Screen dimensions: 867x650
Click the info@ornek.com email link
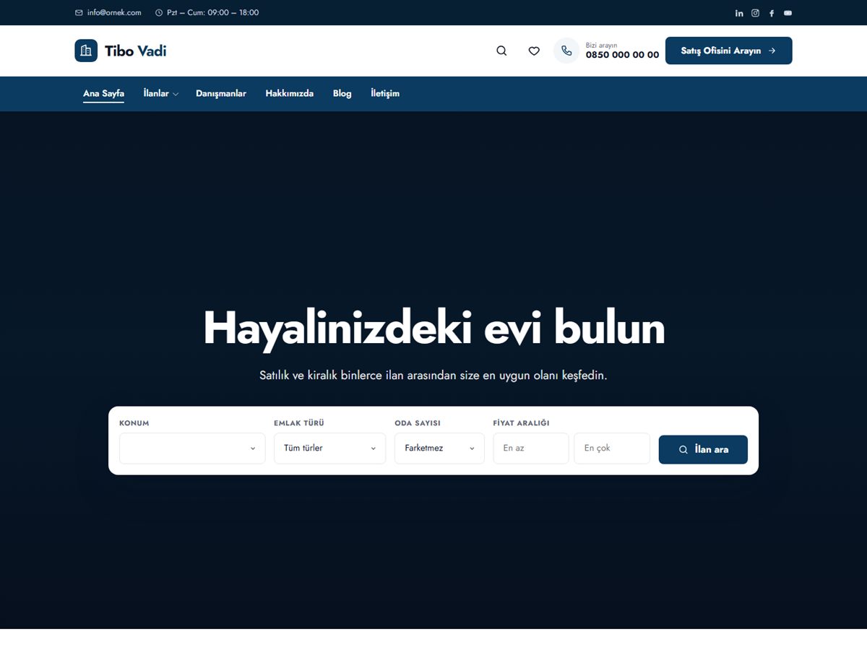(x=114, y=13)
